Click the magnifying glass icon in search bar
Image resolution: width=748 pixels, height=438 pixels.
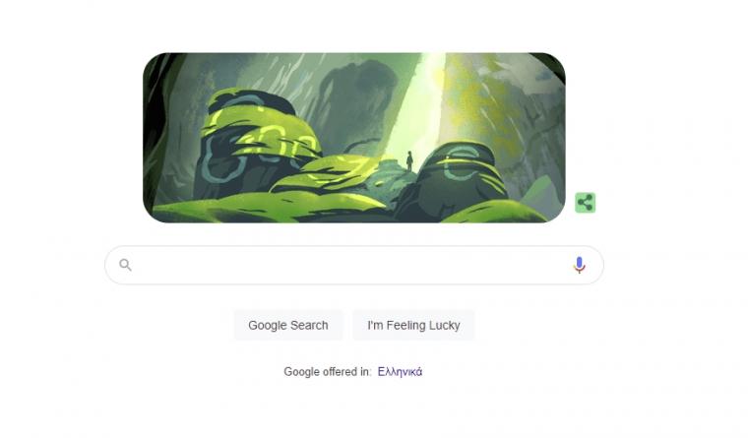click(125, 265)
